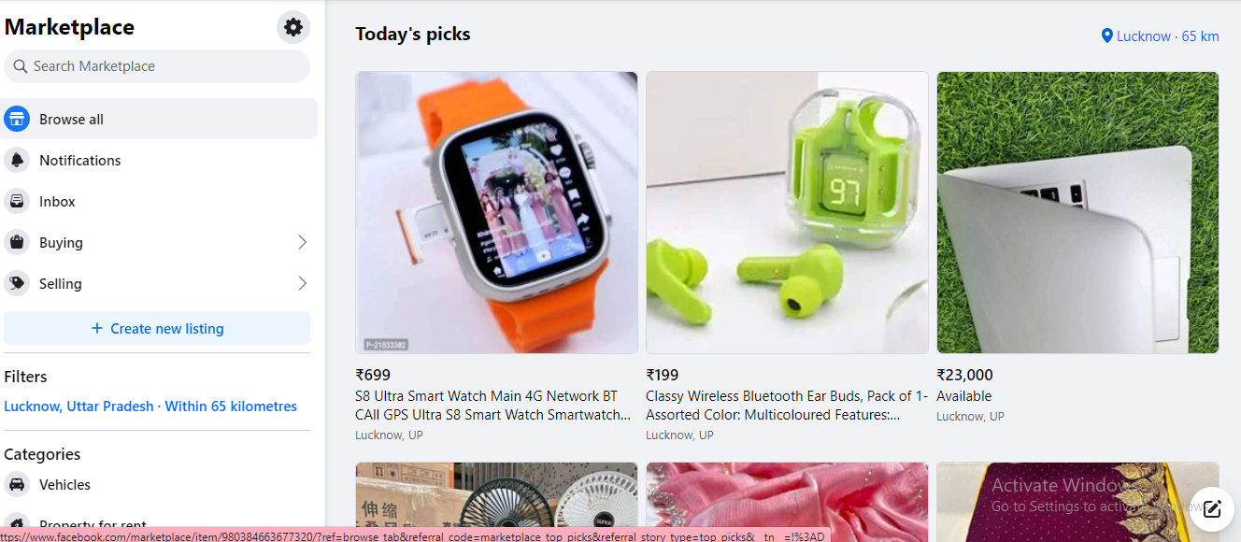This screenshot has width=1241, height=542.
Task: Click Create new listing button
Action: click(157, 329)
